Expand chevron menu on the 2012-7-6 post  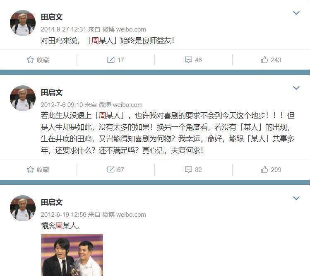tap(296, 88)
